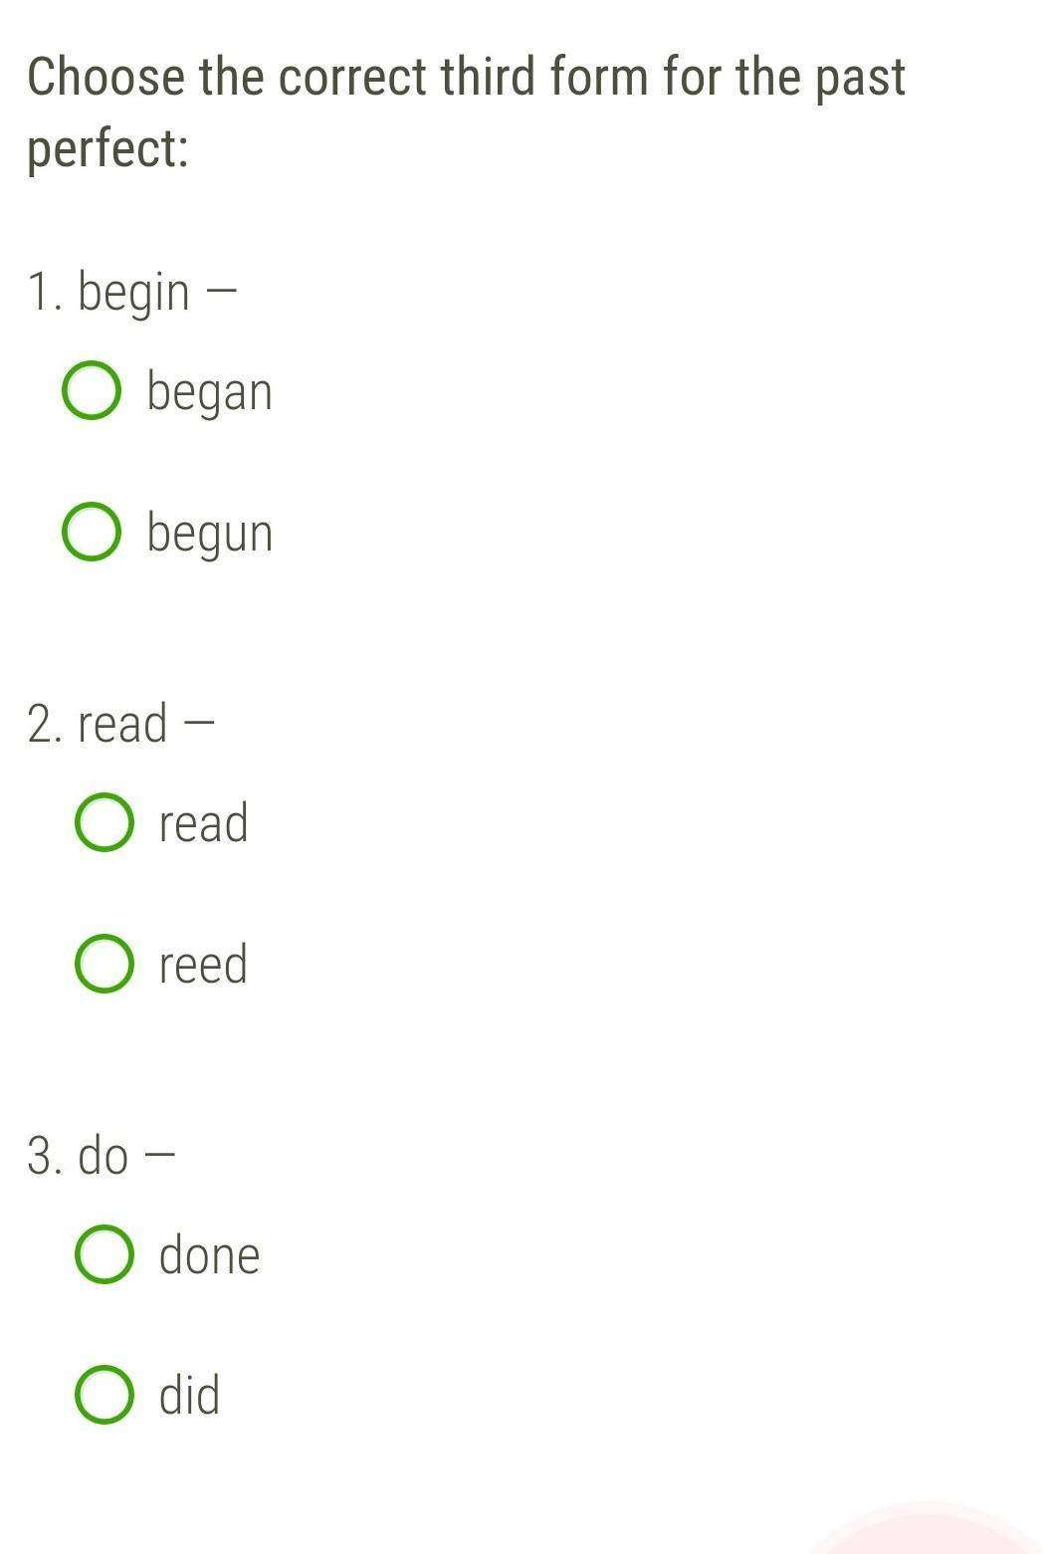Choose the "read" answer radio circle
Viewport: 1043px width, 1554px height.
pos(104,823)
